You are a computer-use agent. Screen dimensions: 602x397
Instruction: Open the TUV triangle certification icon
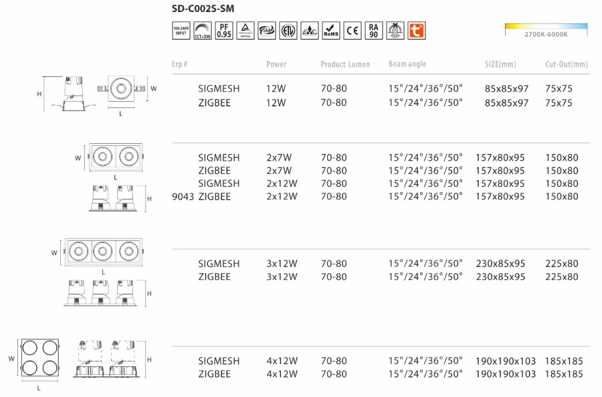[x=245, y=31]
